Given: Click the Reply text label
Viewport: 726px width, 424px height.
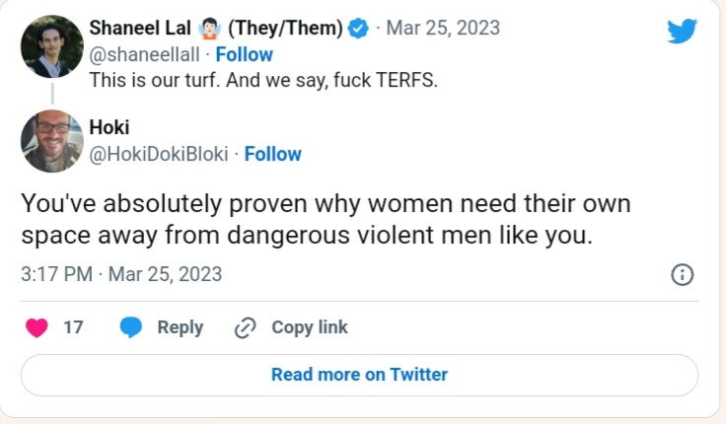Looking at the screenshot, I should [x=180, y=327].
